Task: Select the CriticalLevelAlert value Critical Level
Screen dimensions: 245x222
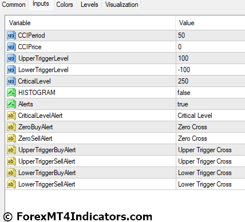Action: (x=195, y=116)
